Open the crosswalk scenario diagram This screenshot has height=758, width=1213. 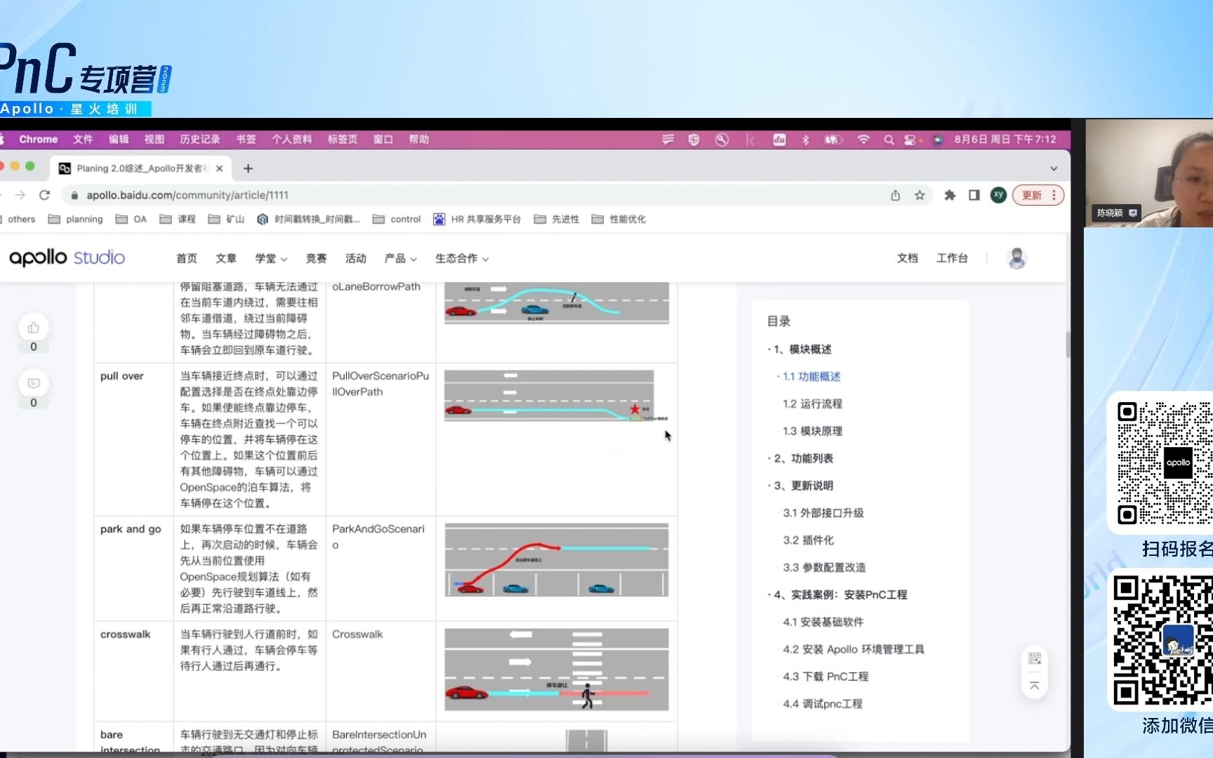tap(557, 670)
